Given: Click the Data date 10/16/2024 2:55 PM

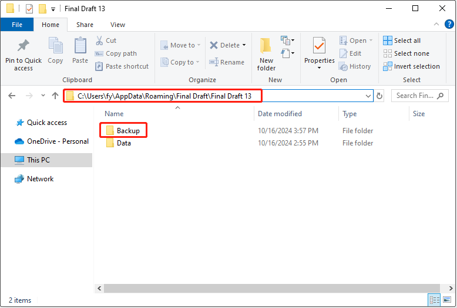Looking at the screenshot, I should [x=288, y=143].
